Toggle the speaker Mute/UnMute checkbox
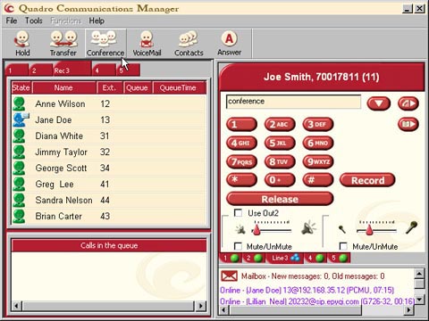 238,246
